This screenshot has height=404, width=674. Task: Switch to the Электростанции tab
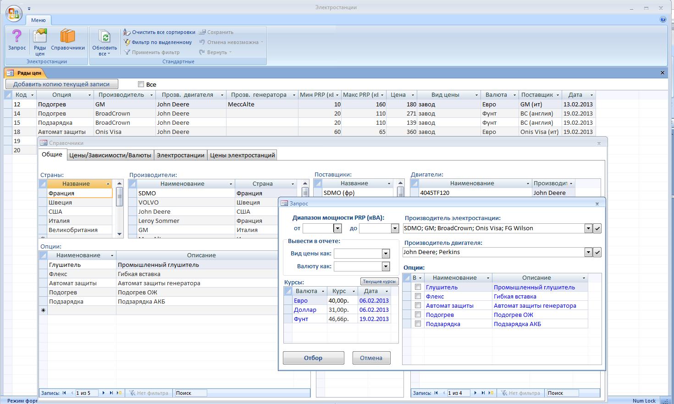[180, 155]
